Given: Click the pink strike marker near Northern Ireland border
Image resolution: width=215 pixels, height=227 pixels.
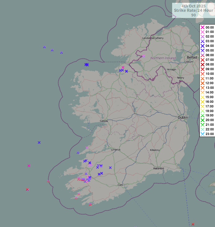Looking at the screenshot, I should 144,56.
